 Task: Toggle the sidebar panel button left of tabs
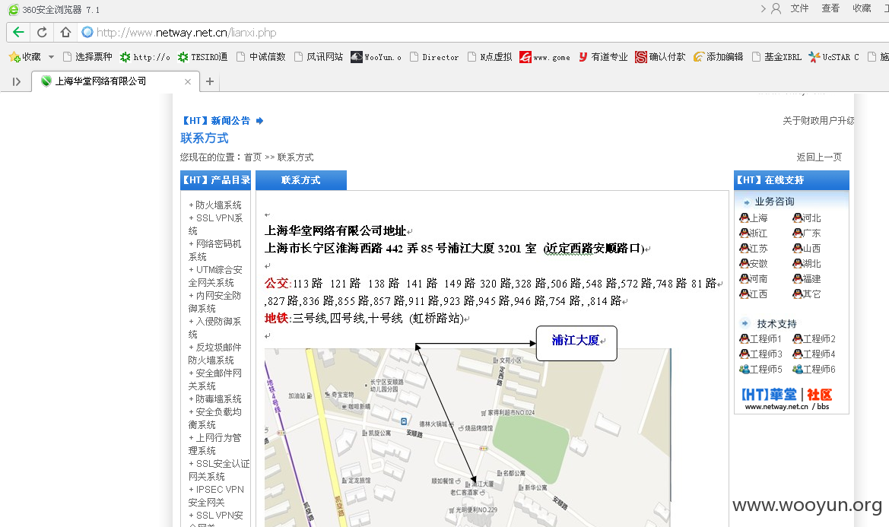[17, 81]
